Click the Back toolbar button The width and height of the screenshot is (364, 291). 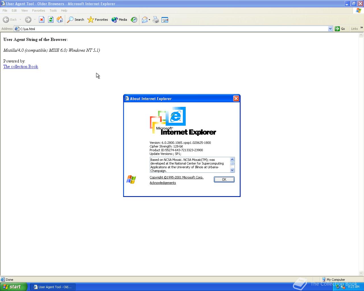10,20
